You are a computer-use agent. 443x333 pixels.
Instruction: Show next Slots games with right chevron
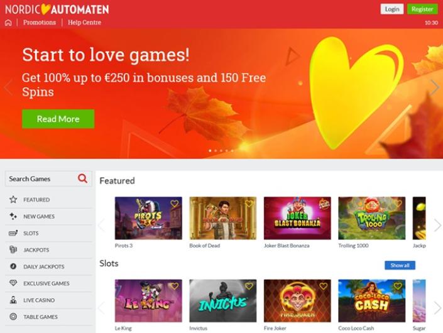click(437, 308)
